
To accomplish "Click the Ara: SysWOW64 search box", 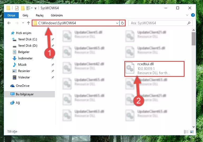I will pos(160,23).
